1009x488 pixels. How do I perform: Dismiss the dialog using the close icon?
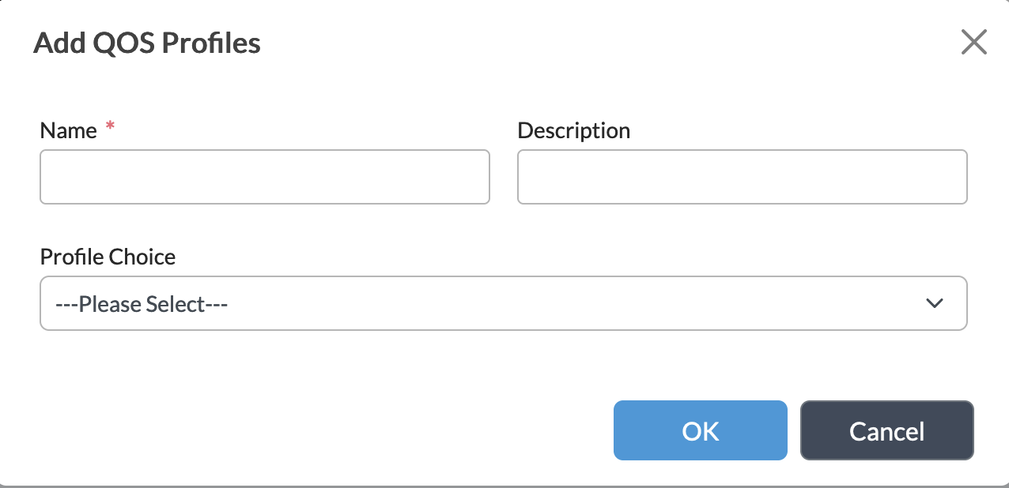[x=973, y=43]
